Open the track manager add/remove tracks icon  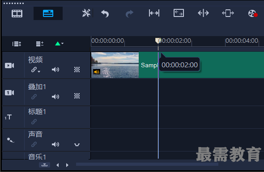pyautogui.click(x=40, y=44)
